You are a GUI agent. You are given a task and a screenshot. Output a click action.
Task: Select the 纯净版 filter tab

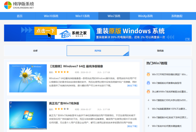98,51
